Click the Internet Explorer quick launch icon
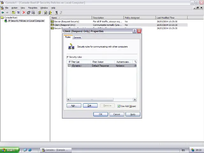The width and height of the screenshot is (204, 153). pyautogui.click(x=30, y=150)
